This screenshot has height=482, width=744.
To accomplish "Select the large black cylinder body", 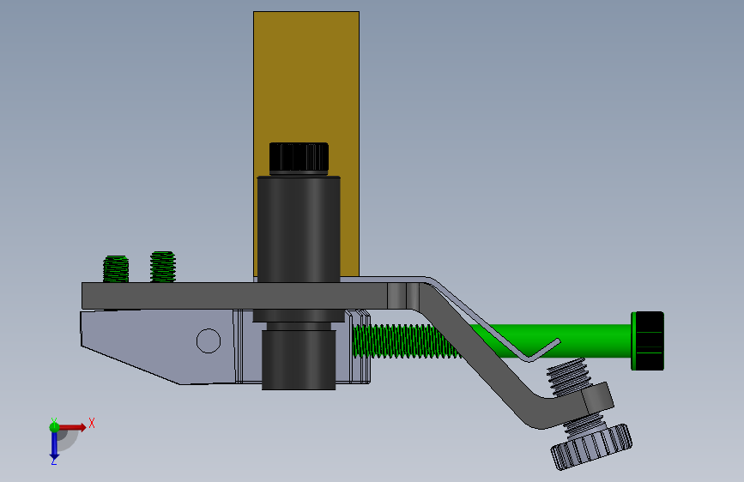I will pyautogui.click(x=299, y=230).
